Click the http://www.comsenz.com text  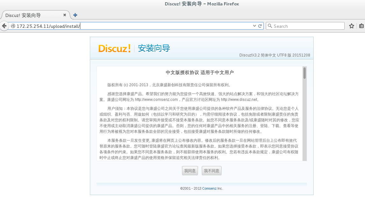pyautogui.click(x=156, y=100)
